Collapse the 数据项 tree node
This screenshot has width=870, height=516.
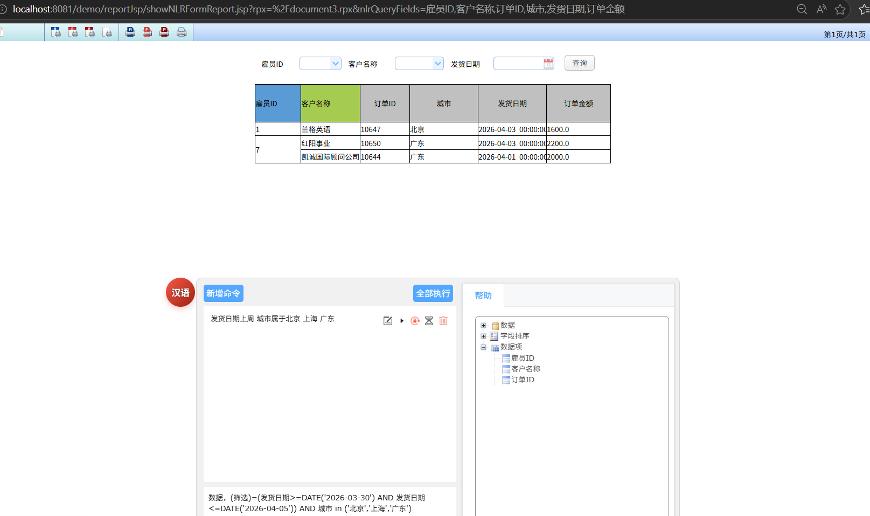[484, 347]
